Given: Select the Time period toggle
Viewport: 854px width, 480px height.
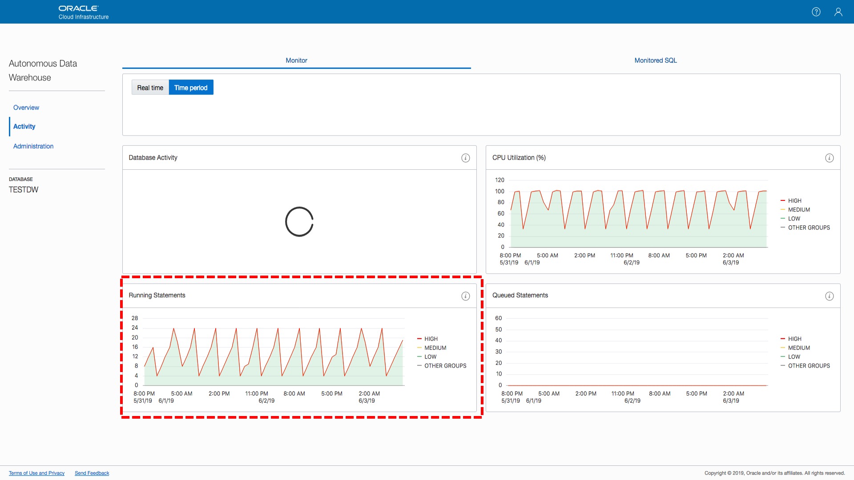Looking at the screenshot, I should pyautogui.click(x=191, y=88).
